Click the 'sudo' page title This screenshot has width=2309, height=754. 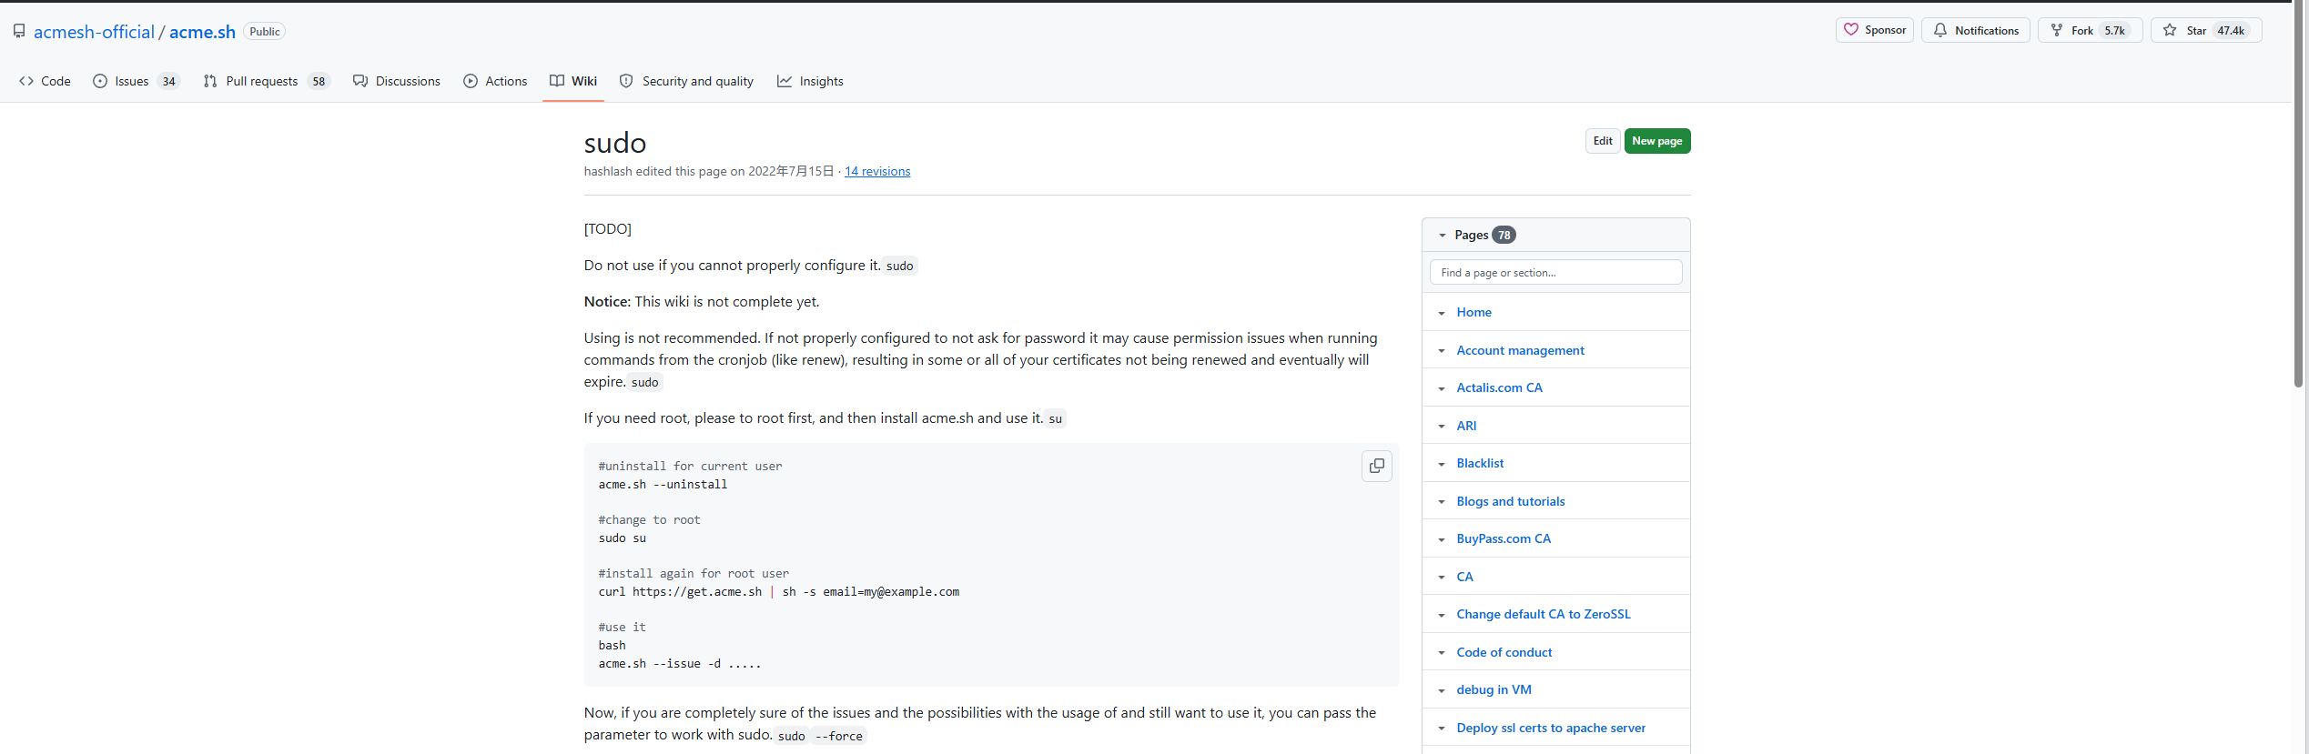(x=615, y=143)
